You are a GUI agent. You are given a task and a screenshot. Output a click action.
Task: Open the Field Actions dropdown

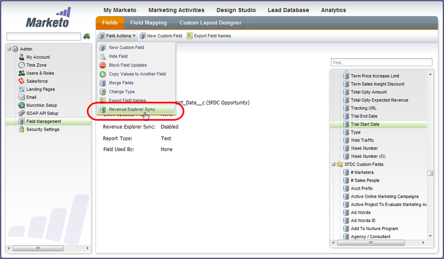point(117,36)
